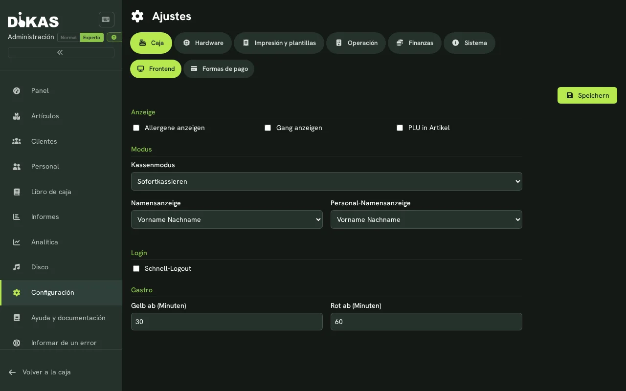Image resolution: width=626 pixels, height=391 pixels.
Task: Click the Modus section heading
Action: [x=141, y=149]
